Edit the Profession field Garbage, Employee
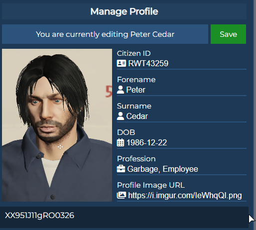 (182, 169)
